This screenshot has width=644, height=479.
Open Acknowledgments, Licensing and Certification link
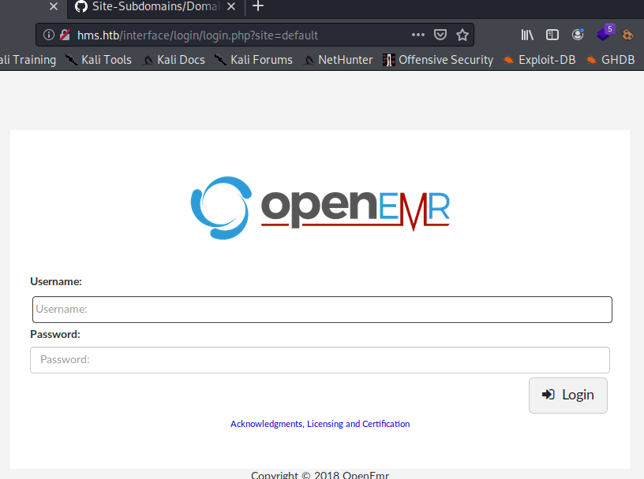[x=320, y=424]
